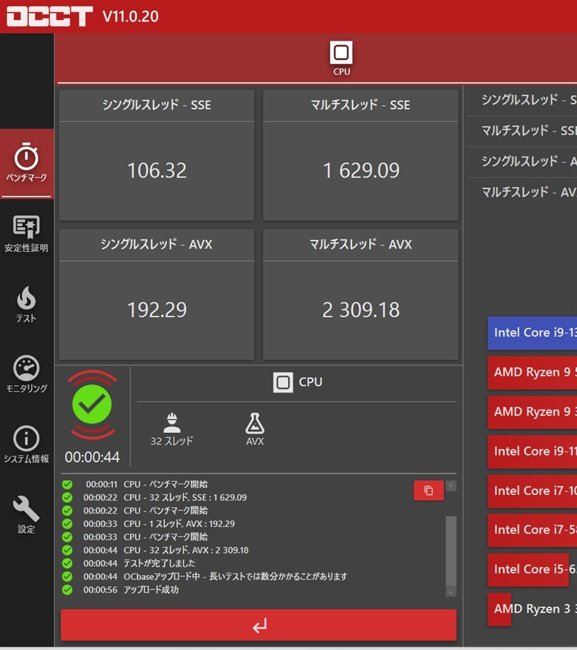Image resolution: width=577 pixels, height=650 pixels.
Task: Click the 1 629.09 multi-thread SSE score
Action: click(x=361, y=171)
